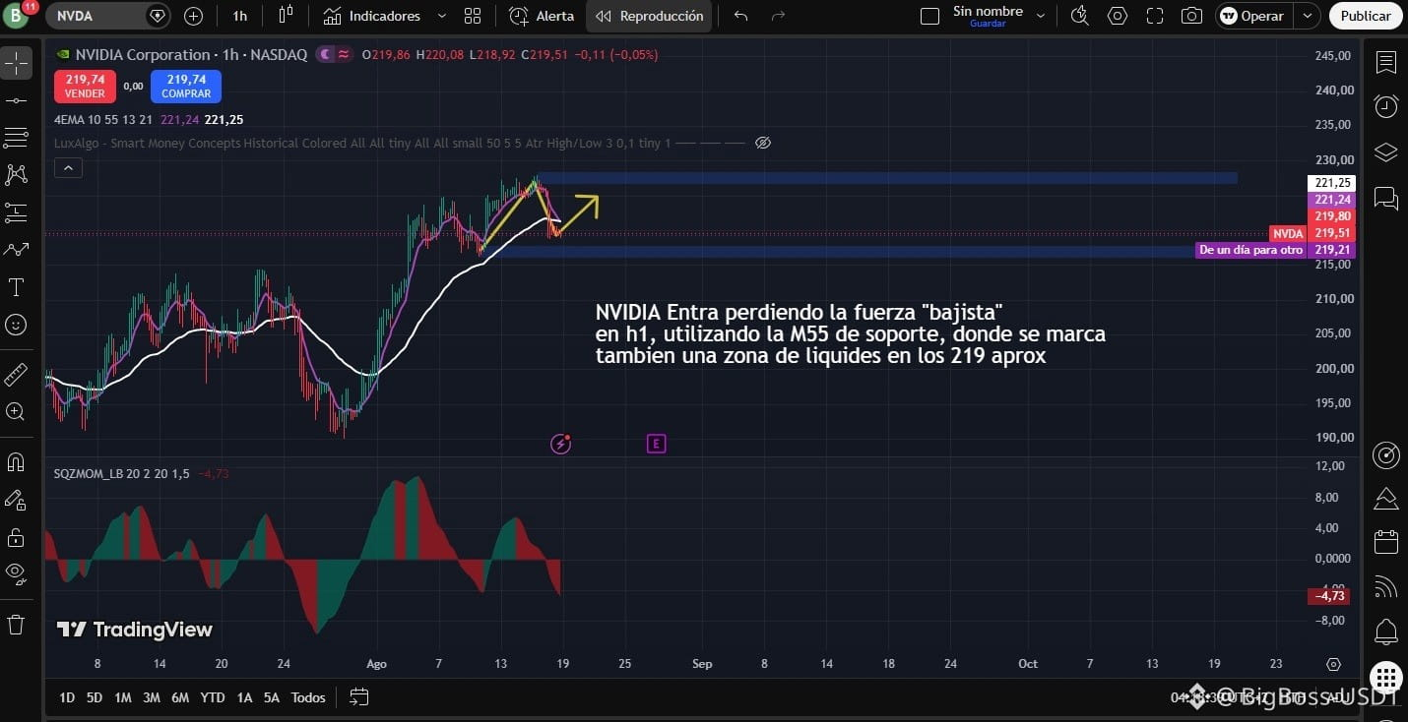
Task: Open the watchlist panel
Action: tap(1386, 63)
